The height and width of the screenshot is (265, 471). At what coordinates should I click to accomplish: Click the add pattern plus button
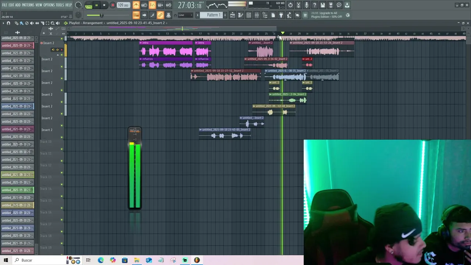[224, 15]
